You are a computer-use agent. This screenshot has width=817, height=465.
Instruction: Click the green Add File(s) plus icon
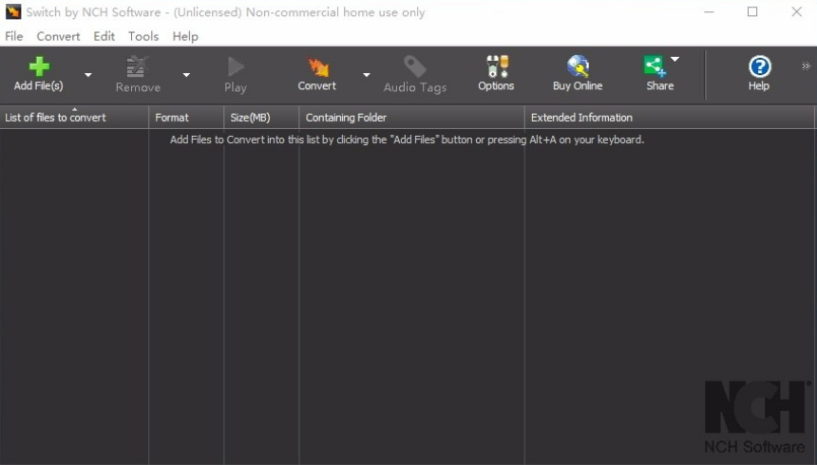click(x=39, y=66)
